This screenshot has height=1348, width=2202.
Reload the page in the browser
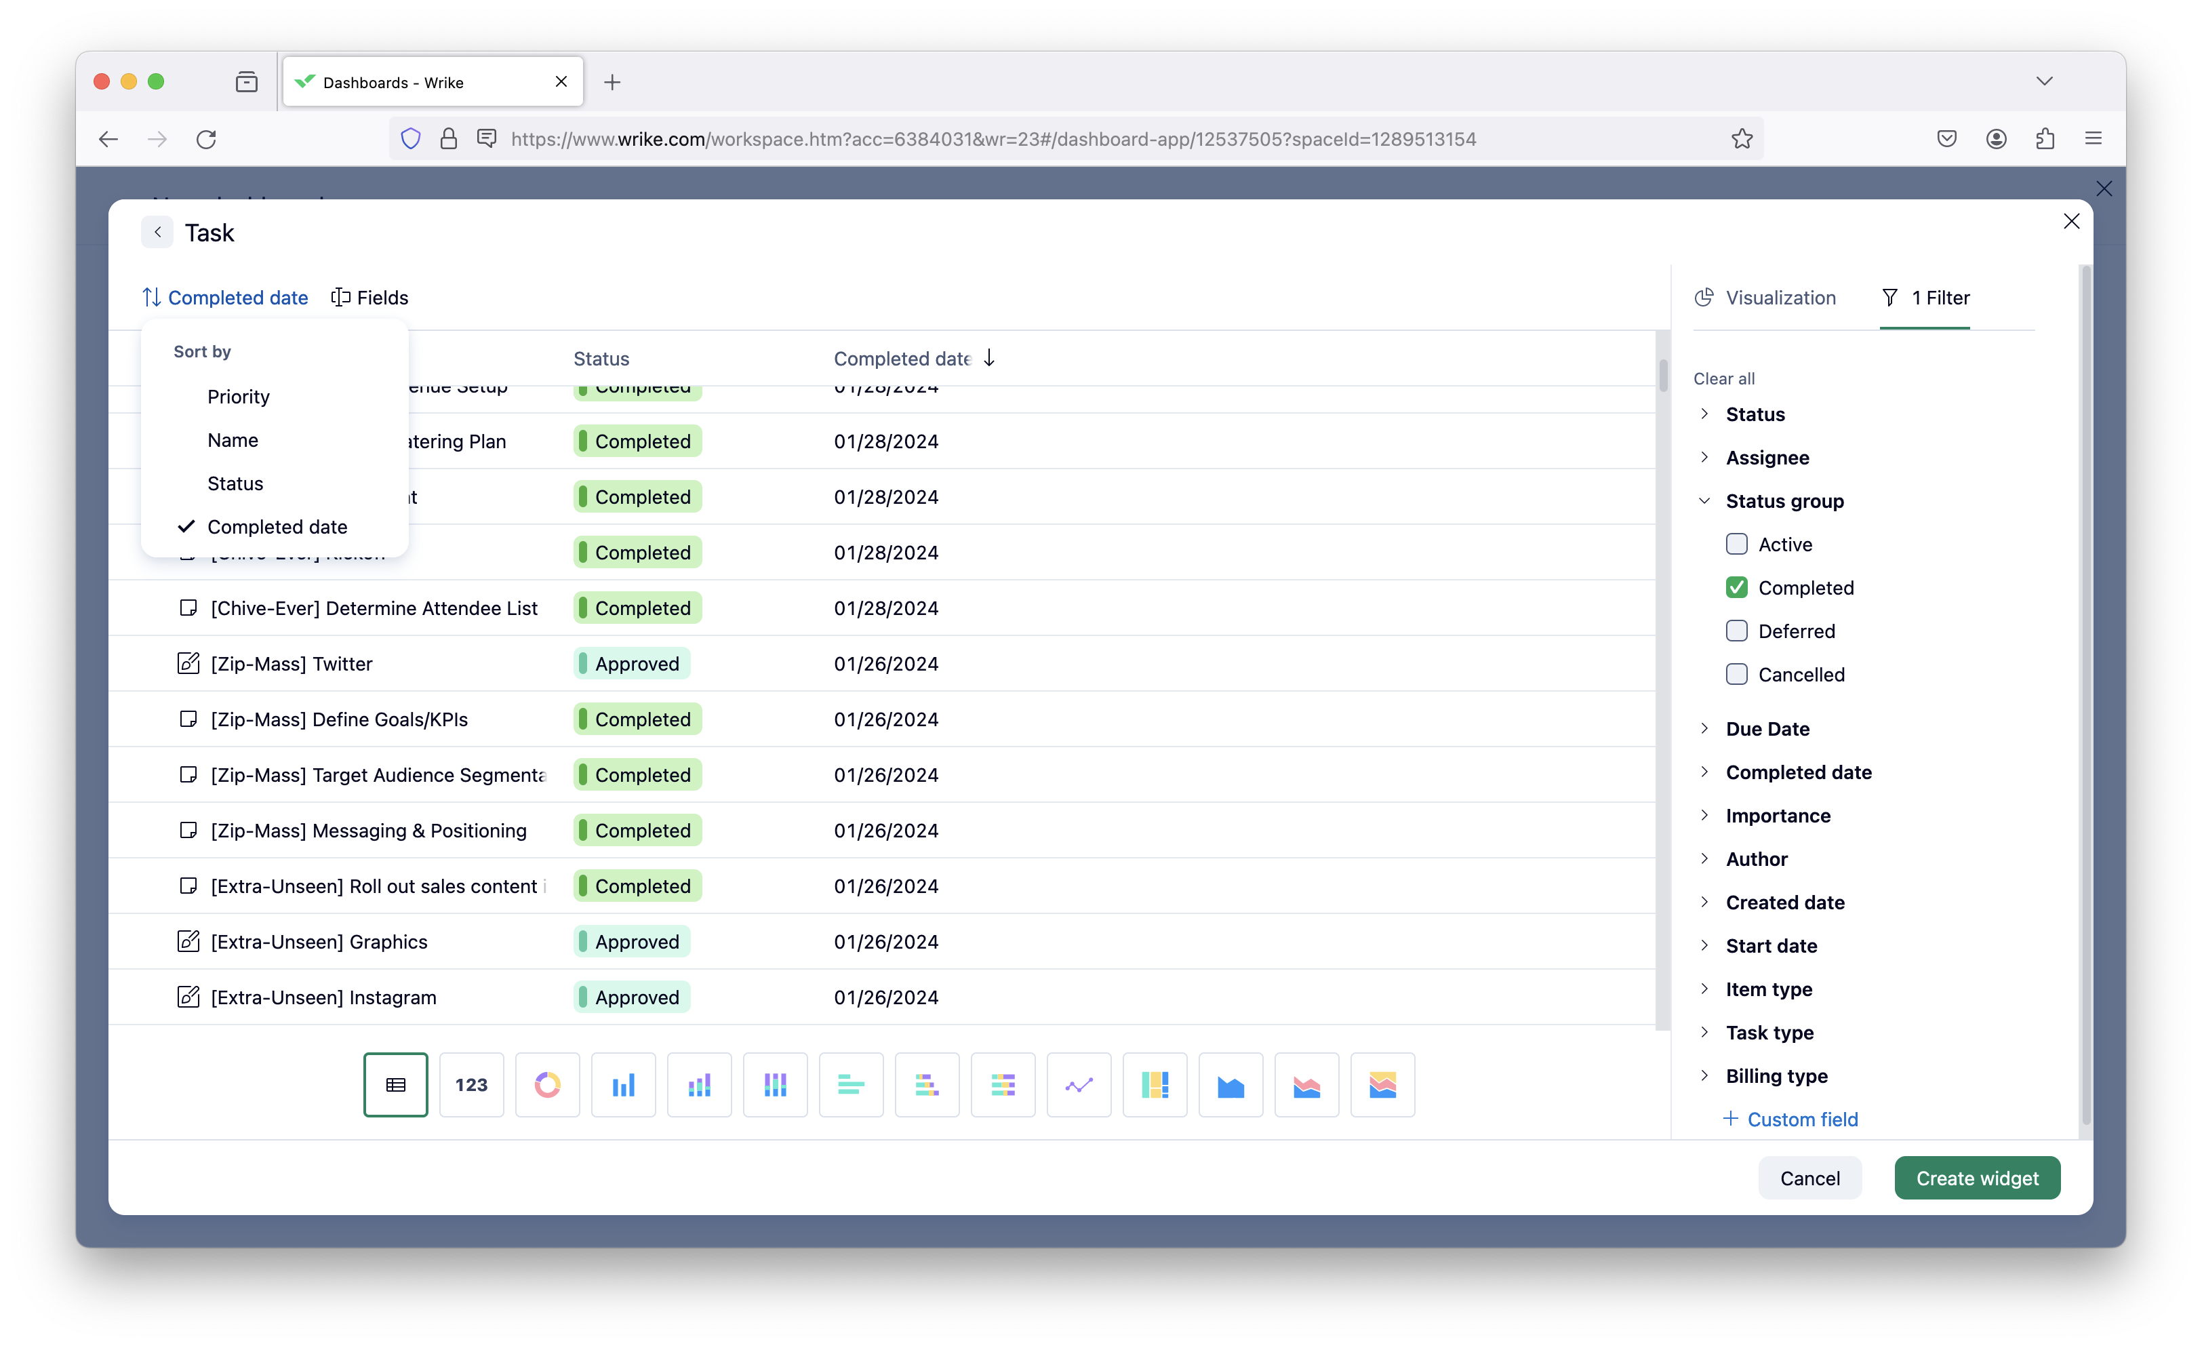pos(206,138)
